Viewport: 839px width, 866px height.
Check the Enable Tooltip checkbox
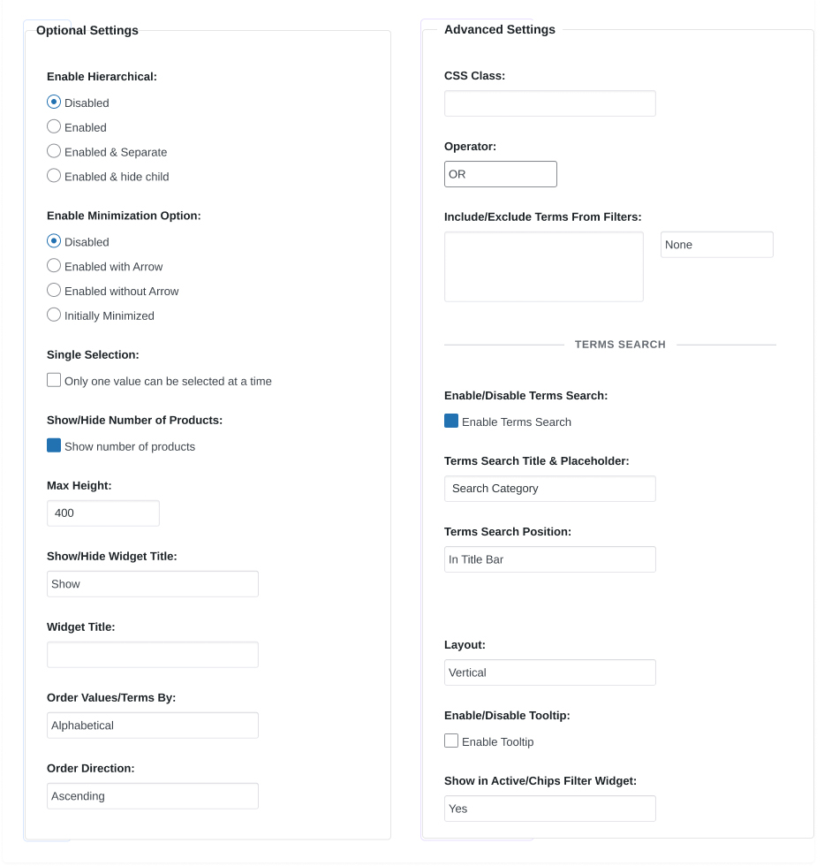click(x=451, y=741)
